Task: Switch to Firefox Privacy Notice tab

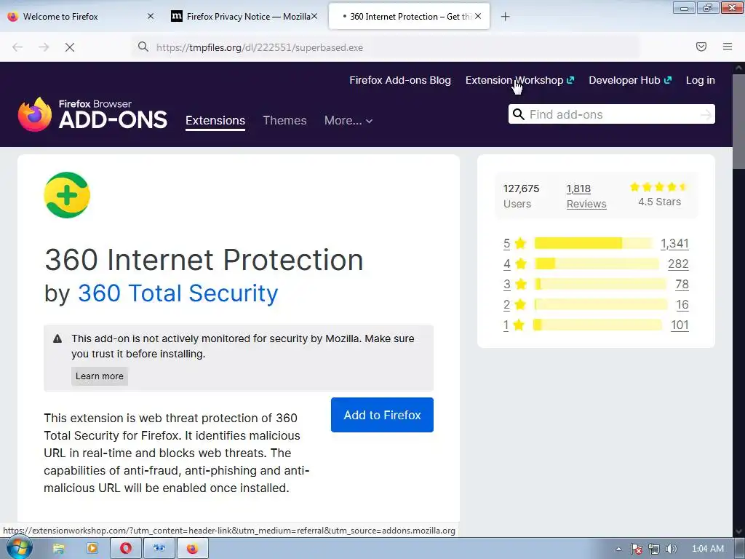Action: pos(244,16)
